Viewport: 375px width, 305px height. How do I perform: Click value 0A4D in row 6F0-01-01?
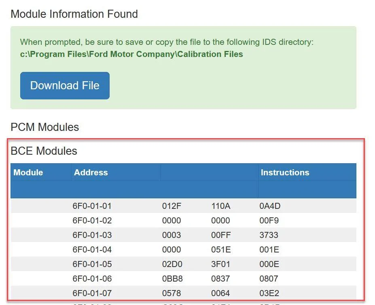coord(270,206)
